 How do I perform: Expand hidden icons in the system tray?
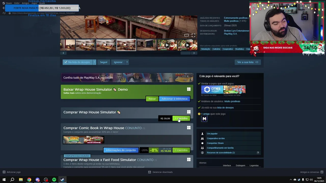291,180
